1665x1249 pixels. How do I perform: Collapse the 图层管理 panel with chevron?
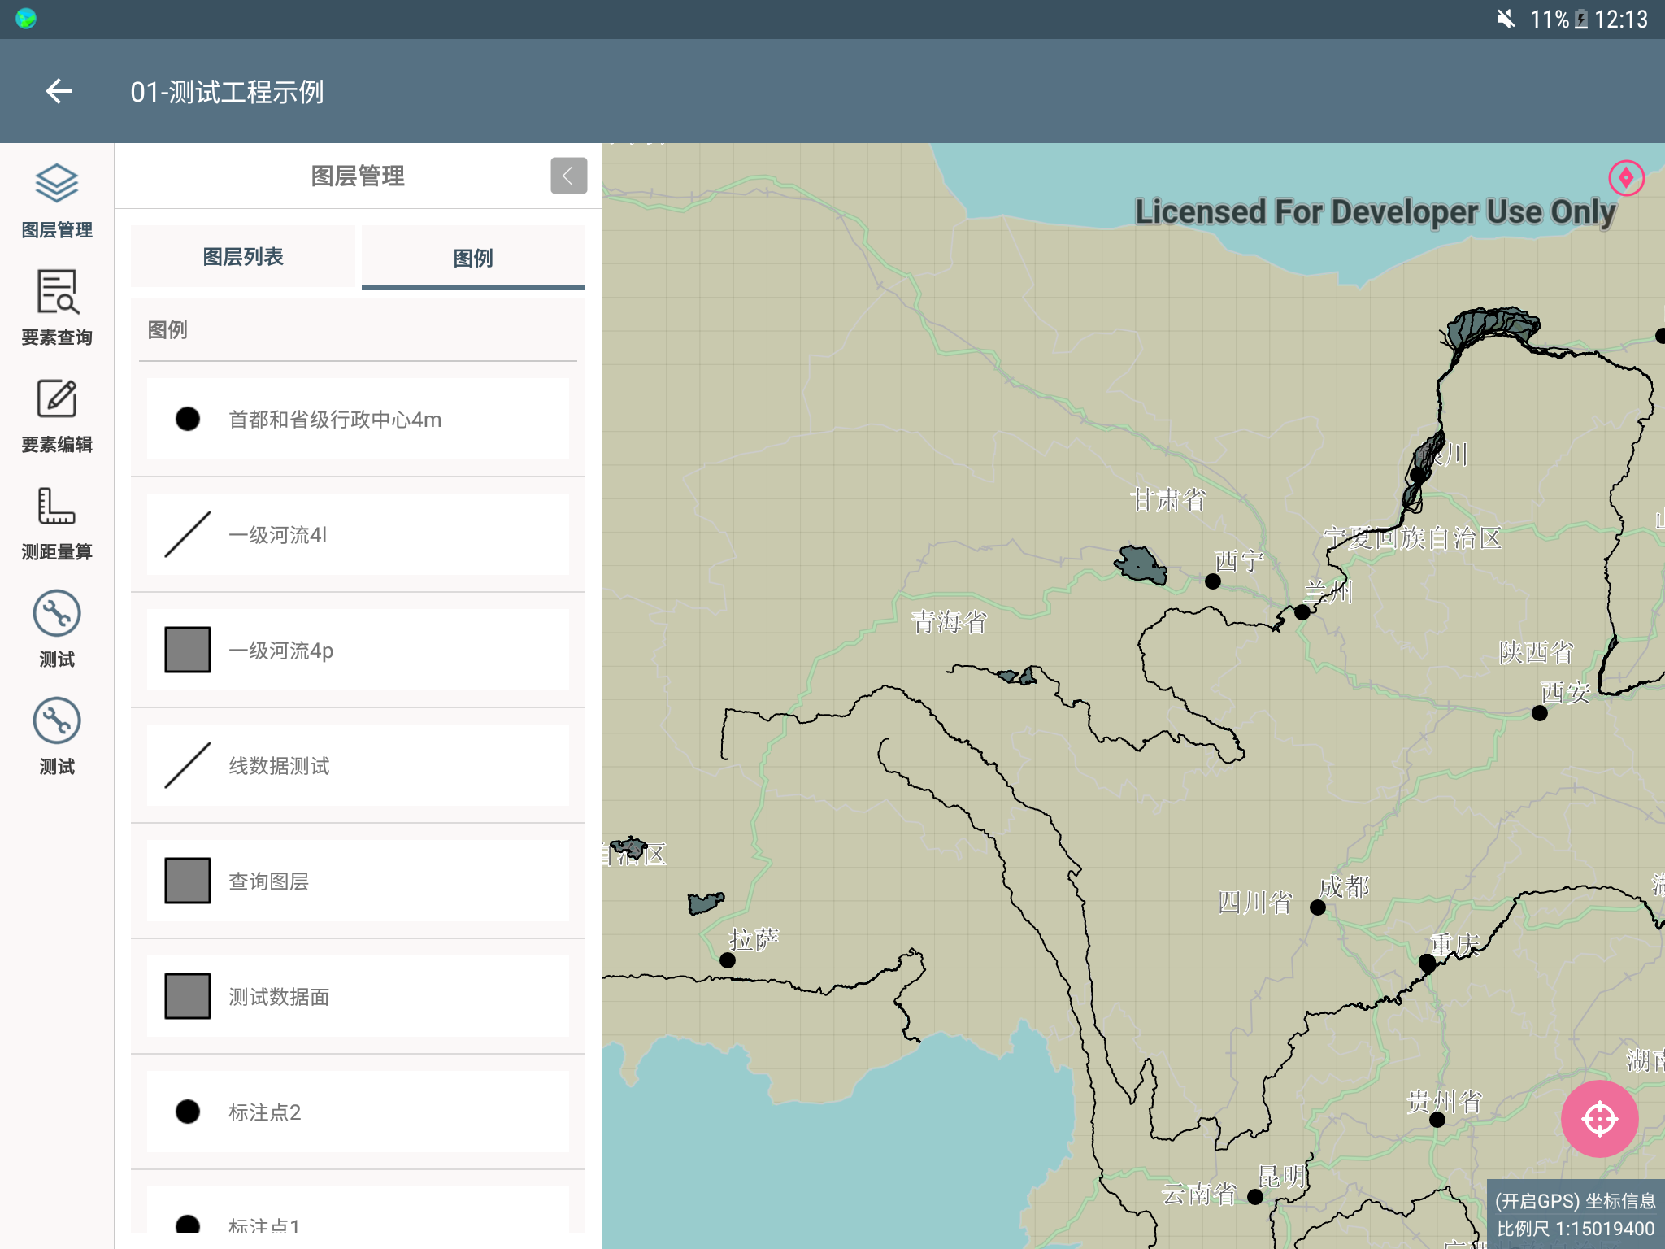coord(568,176)
